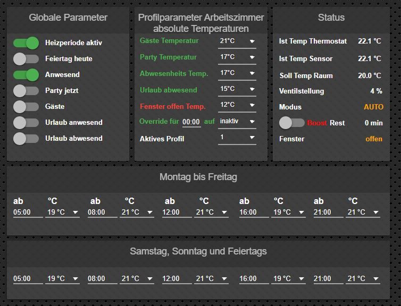Open the Gäste Temperatur dropdown
The width and height of the screenshot is (401, 306).
point(237,41)
